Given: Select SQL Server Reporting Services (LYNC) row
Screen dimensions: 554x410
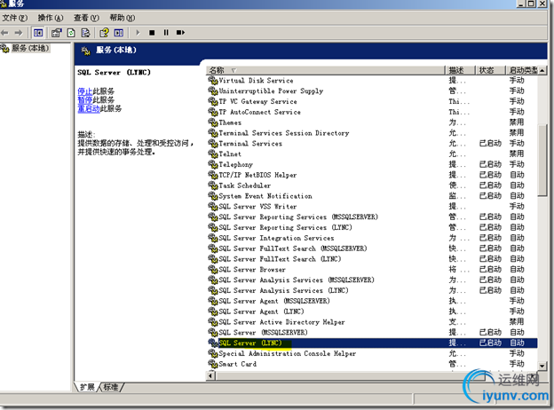Looking at the screenshot, I should tap(372, 227).
